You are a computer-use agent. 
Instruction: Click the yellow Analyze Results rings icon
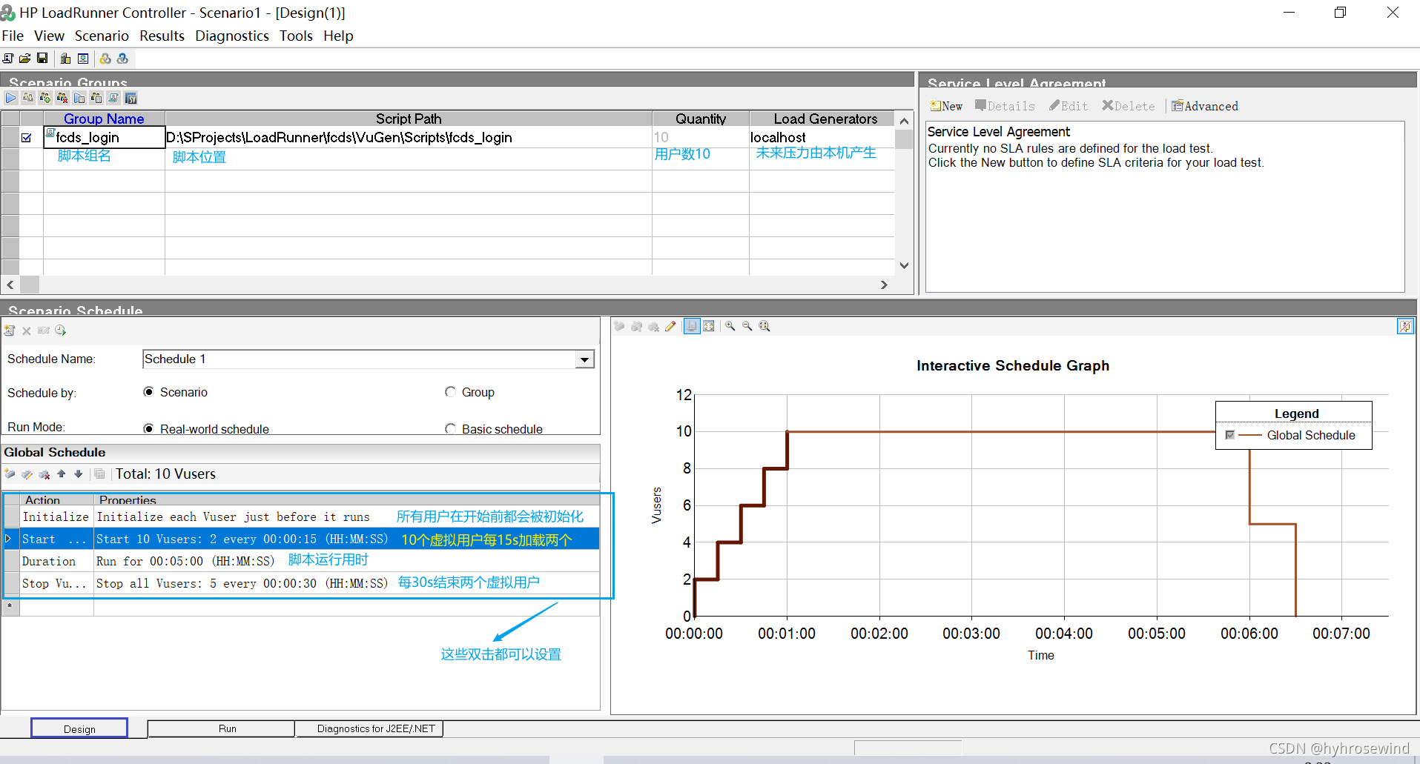point(105,59)
